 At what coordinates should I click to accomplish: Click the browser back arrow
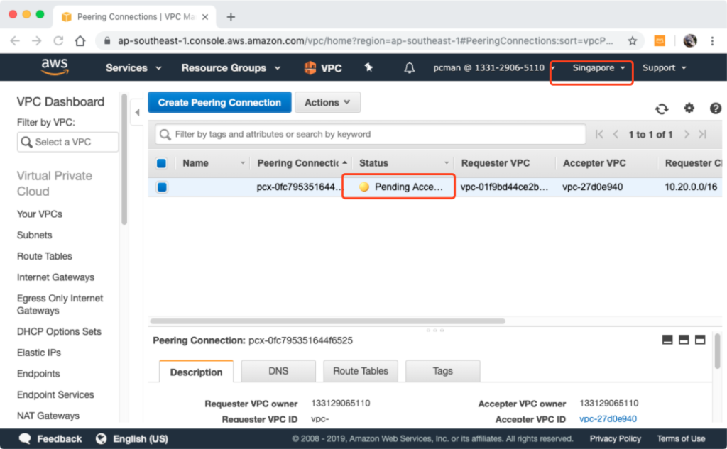[x=15, y=40]
